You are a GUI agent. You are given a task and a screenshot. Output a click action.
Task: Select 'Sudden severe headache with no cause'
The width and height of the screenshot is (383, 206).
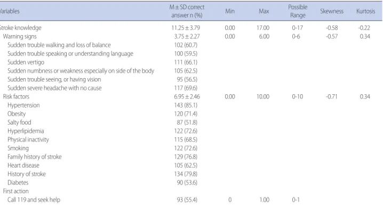[54, 88]
